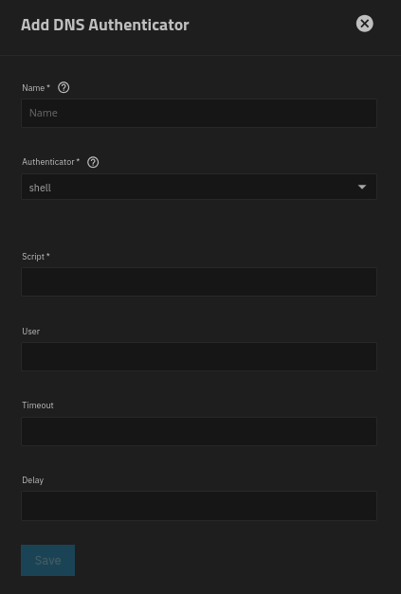Click the Name field label
The height and width of the screenshot is (594, 401).
point(33,88)
